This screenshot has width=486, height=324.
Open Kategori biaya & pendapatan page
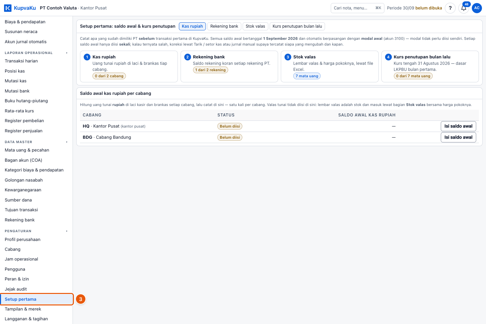pos(36,170)
